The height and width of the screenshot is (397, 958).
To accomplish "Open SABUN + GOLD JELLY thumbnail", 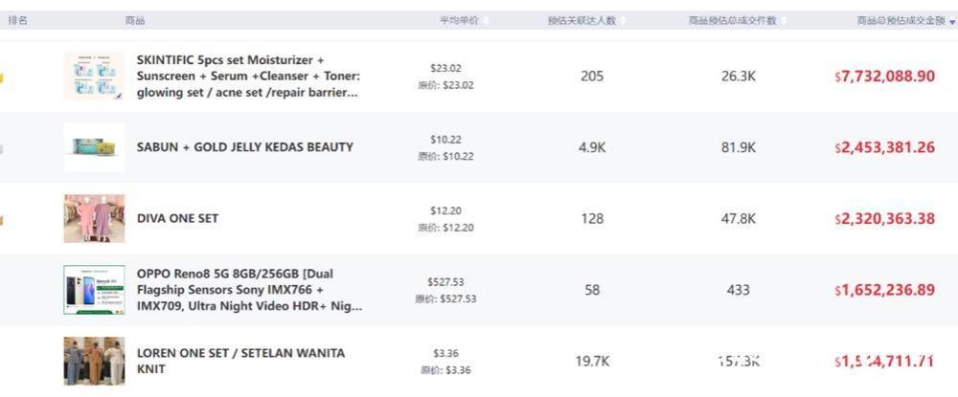I will pyautogui.click(x=94, y=147).
